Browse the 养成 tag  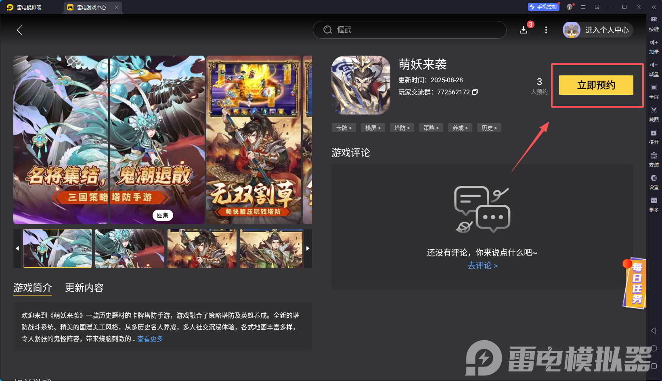pyautogui.click(x=460, y=128)
